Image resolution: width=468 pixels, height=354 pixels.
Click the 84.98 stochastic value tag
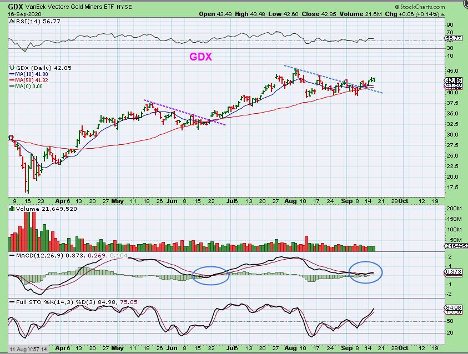(x=454, y=307)
